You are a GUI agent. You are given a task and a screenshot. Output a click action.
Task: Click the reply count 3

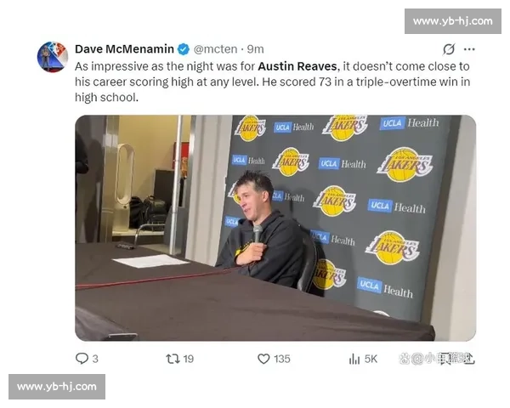[95, 359]
